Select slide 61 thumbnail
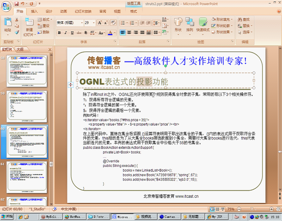The image size is (282, 221). point(27,177)
